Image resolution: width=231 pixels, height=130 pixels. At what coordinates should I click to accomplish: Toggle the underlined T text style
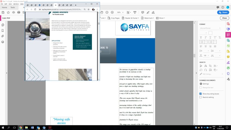(x=210, y=38)
